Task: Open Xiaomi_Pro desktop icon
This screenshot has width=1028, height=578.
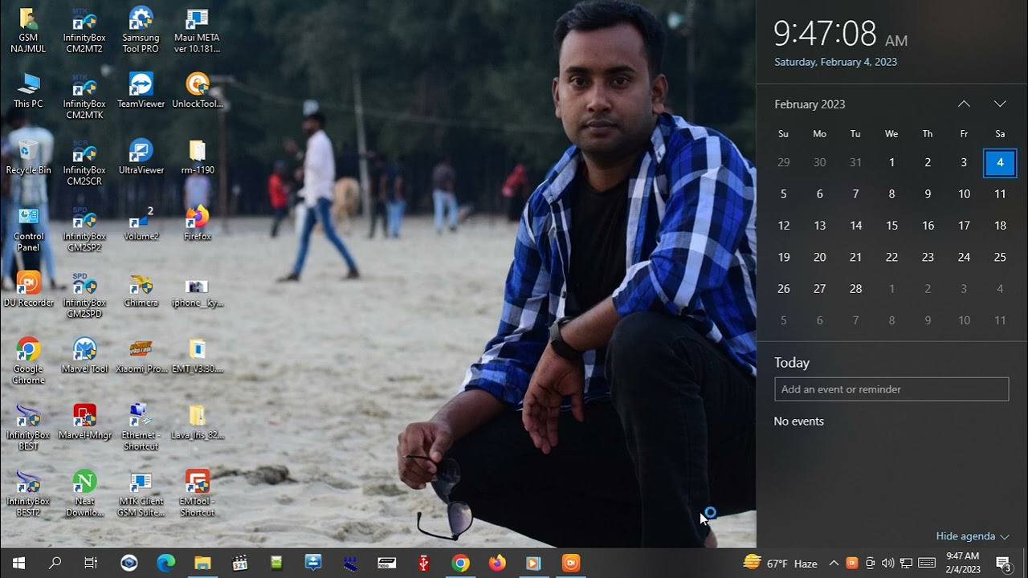Action: [141, 356]
